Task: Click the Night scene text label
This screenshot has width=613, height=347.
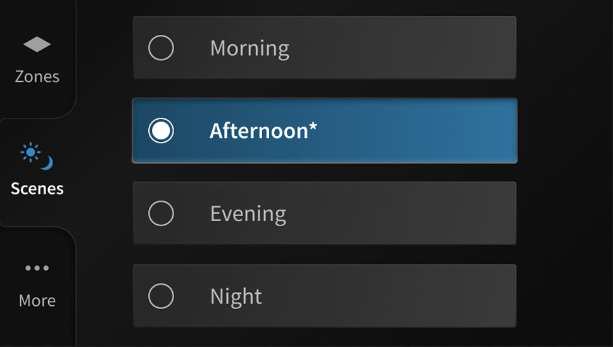Action: (236, 296)
